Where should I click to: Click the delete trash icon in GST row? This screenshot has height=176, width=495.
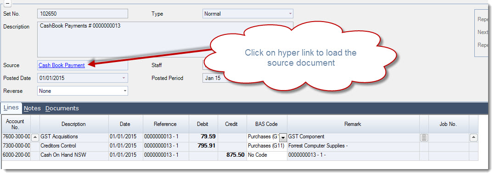424,137
